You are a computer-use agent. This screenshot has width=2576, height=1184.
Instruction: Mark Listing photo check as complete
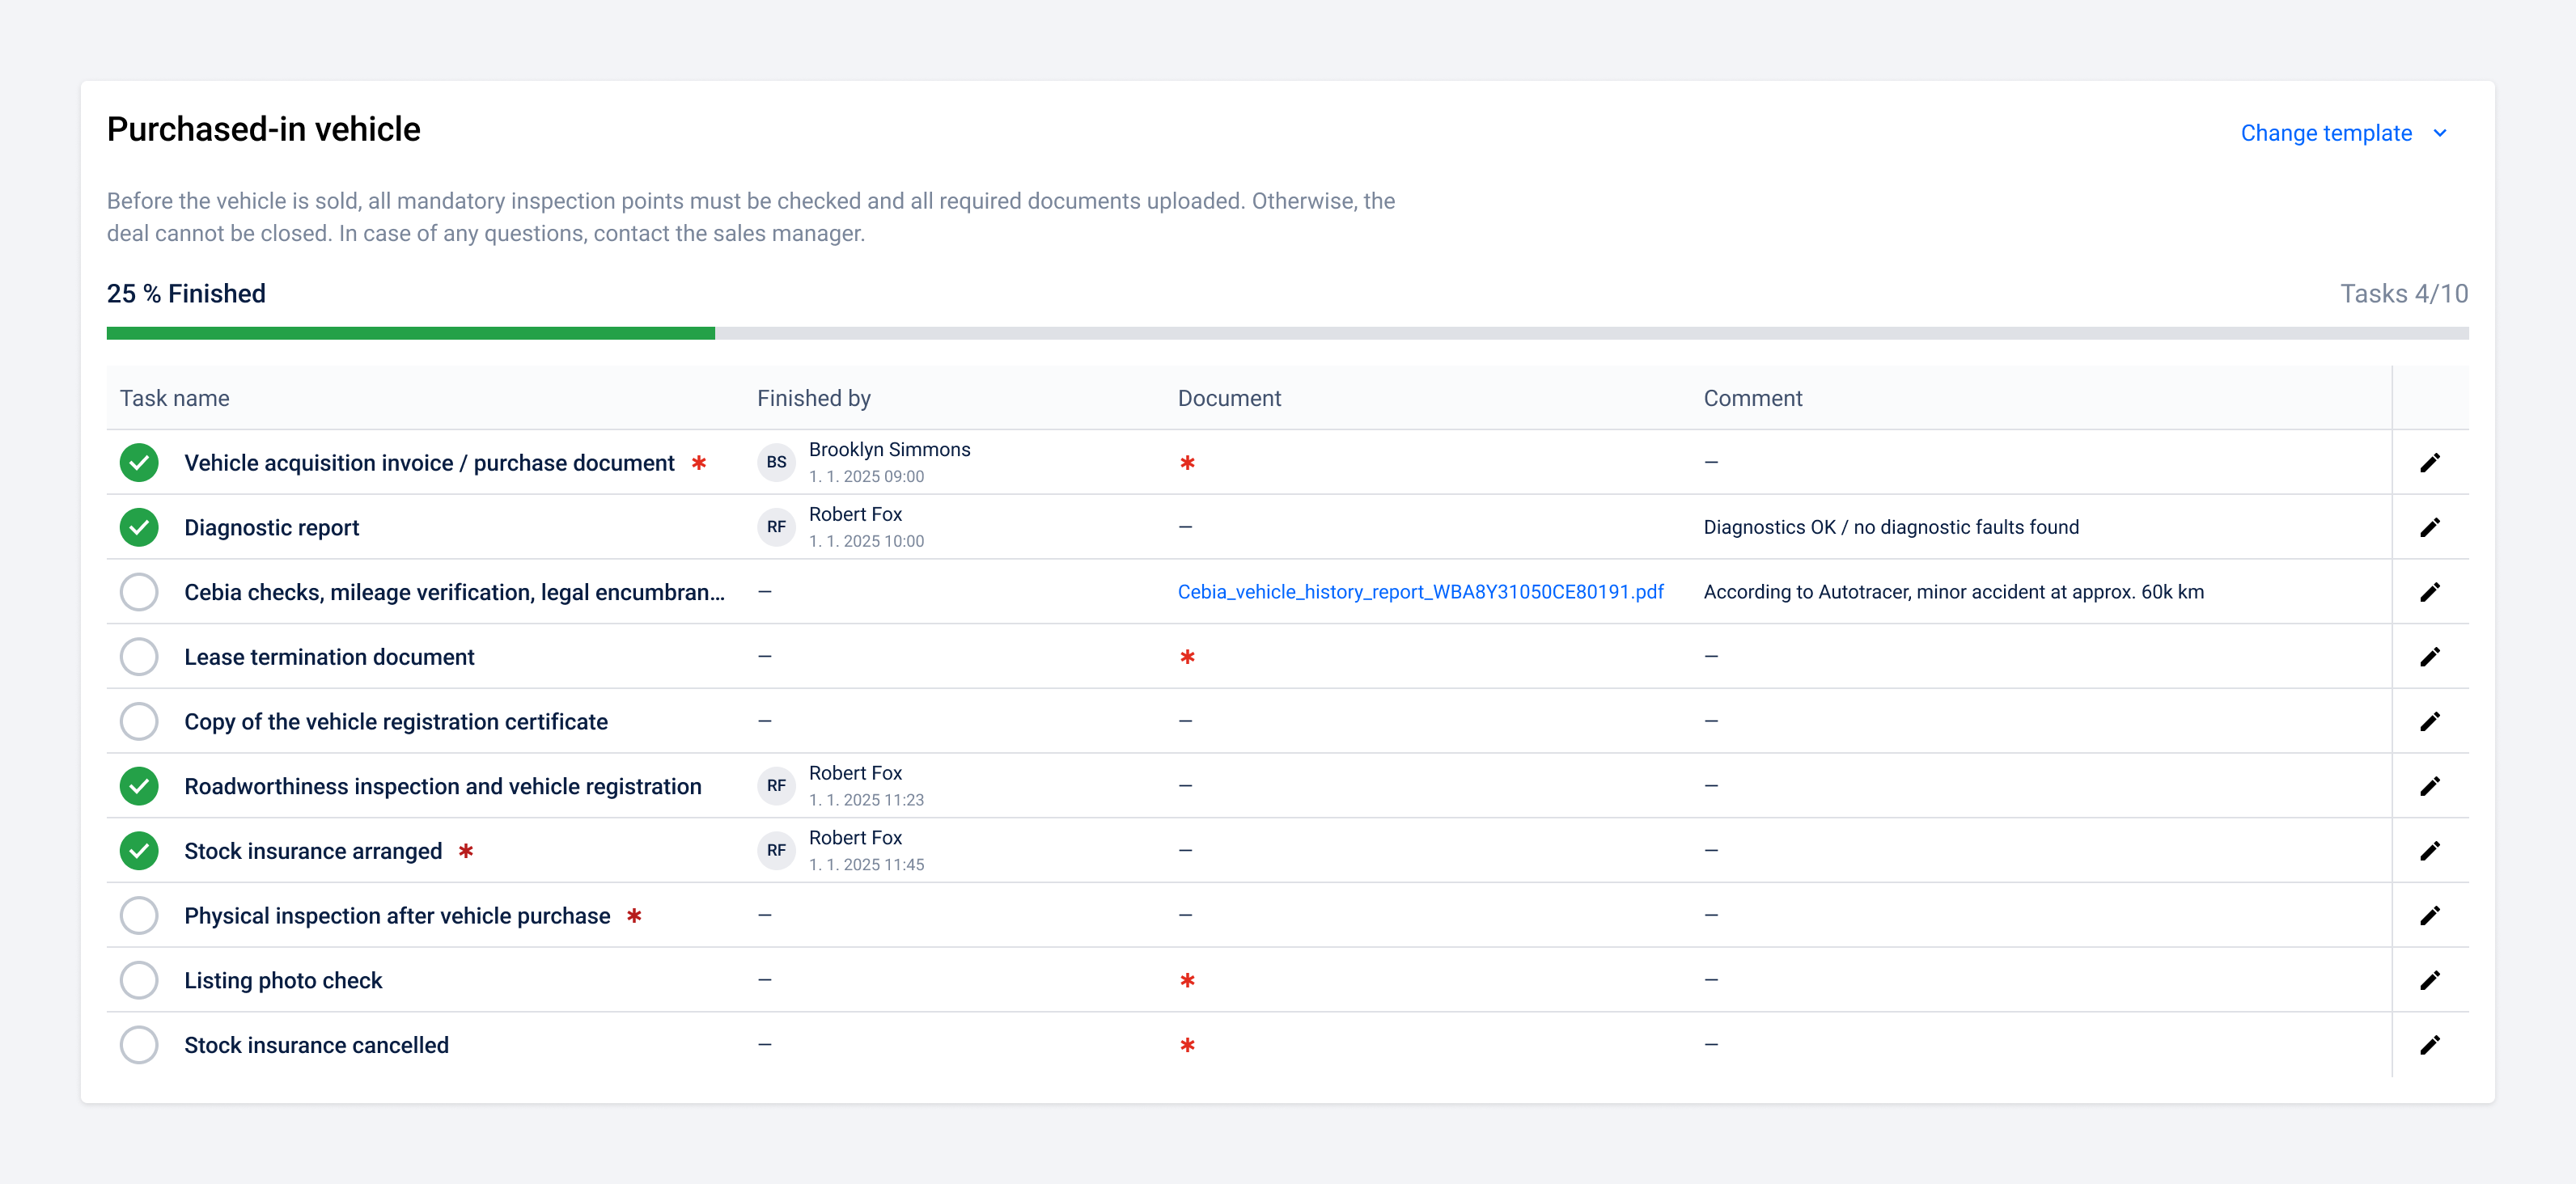pyautogui.click(x=139, y=980)
